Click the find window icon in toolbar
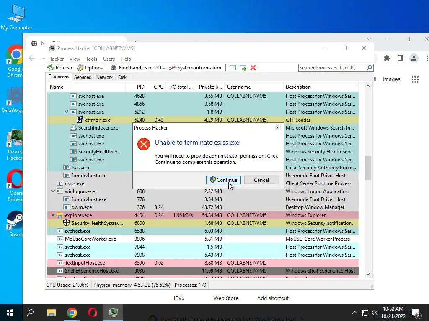This screenshot has width=429, height=321. [233, 68]
